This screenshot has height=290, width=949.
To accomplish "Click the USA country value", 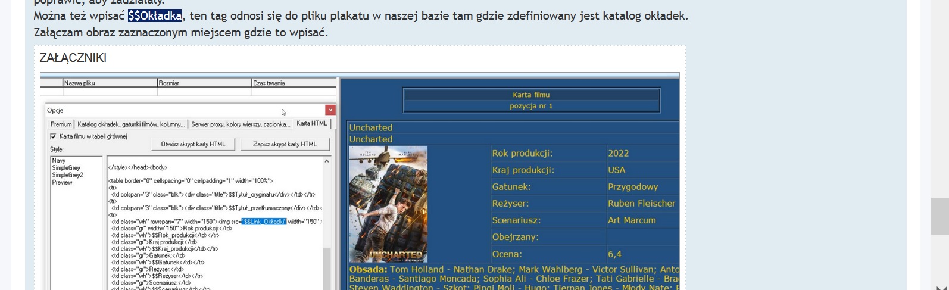I will coord(616,170).
